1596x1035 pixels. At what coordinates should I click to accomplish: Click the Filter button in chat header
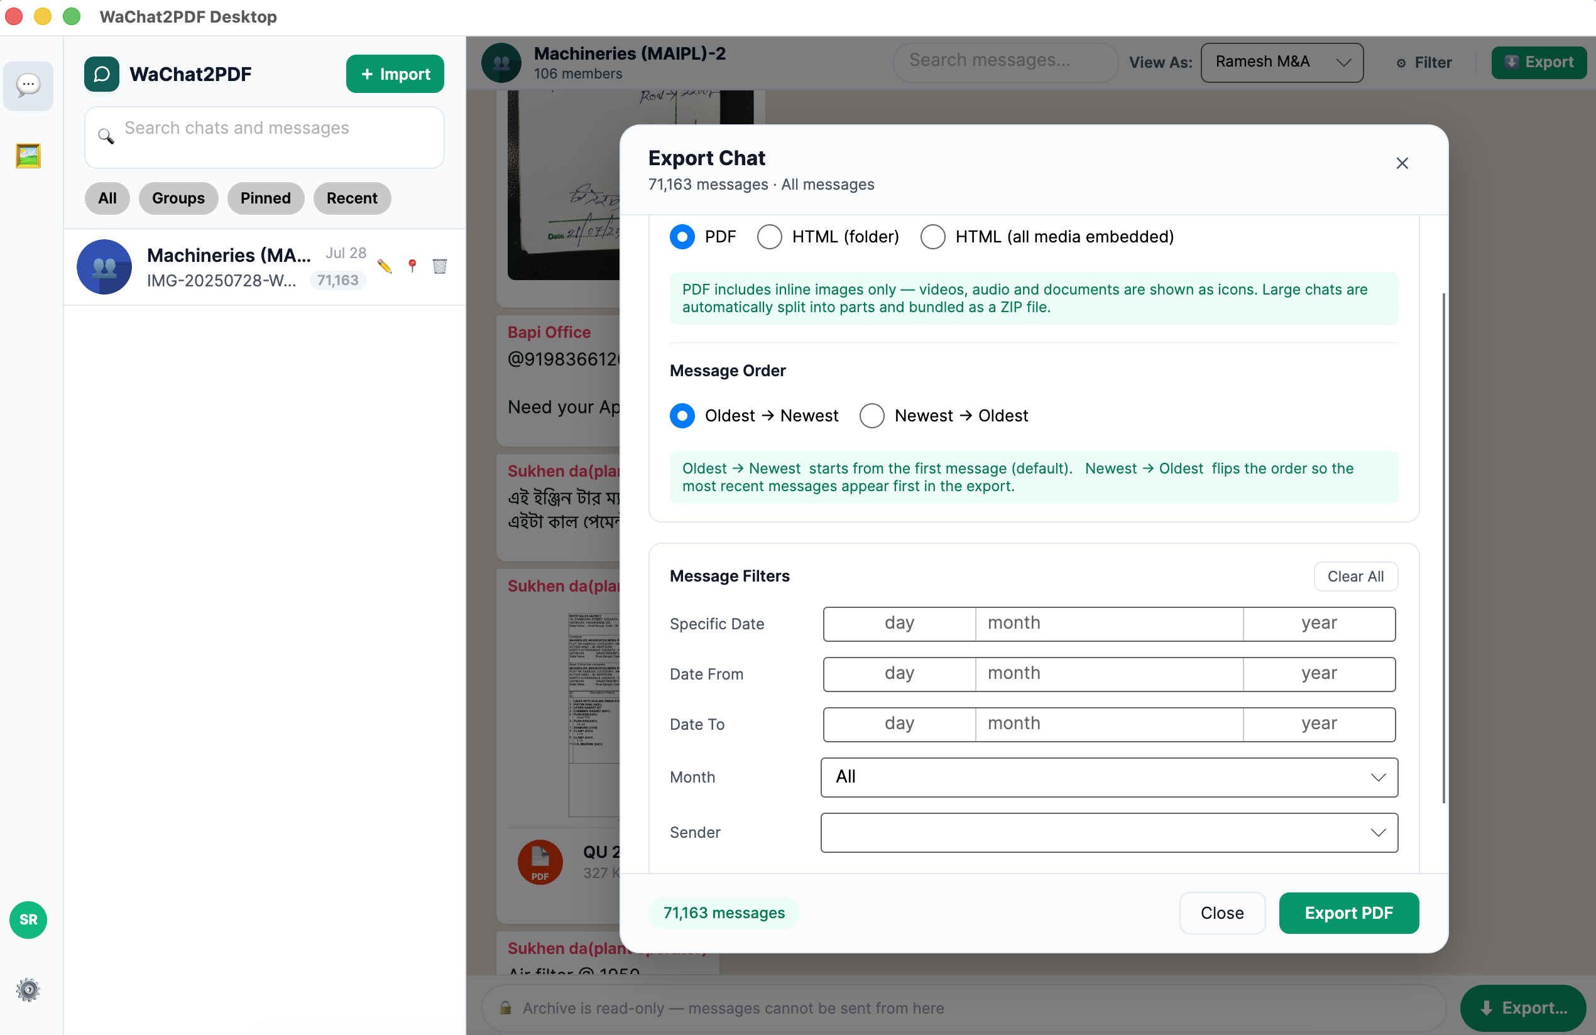coord(1424,63)
